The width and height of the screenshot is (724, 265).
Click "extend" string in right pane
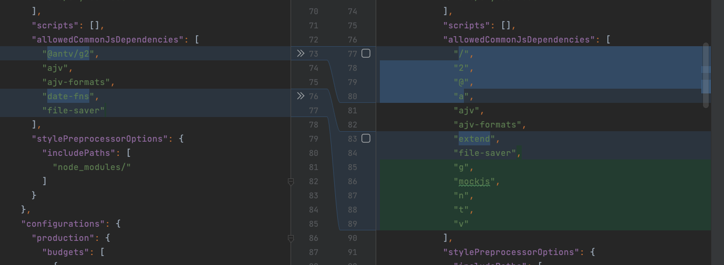pos(474,139)
